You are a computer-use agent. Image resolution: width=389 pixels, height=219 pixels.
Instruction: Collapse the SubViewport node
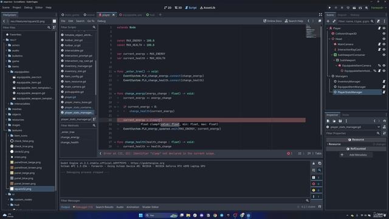pyautogui.click(x=334, y=60)
